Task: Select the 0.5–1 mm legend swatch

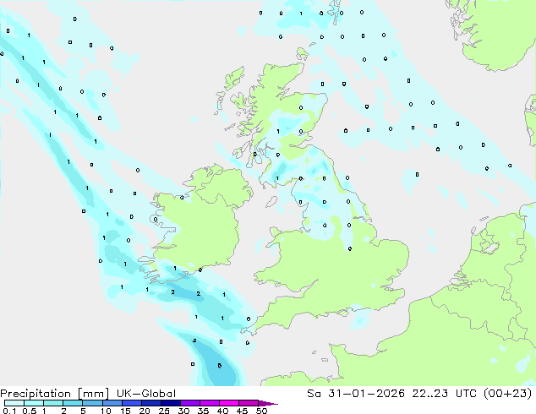Action: click(34, 403)
